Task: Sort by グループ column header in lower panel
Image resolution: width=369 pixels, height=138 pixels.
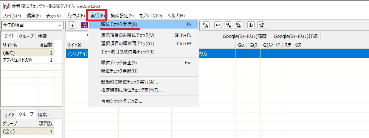Action: click(19, 123)
